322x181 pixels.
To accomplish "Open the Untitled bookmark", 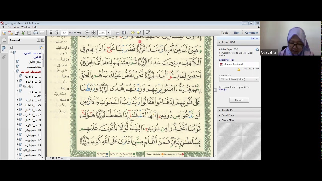I will click(x=28, y=86).
